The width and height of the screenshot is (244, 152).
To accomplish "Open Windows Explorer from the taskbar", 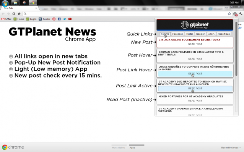I will (15, 3).
